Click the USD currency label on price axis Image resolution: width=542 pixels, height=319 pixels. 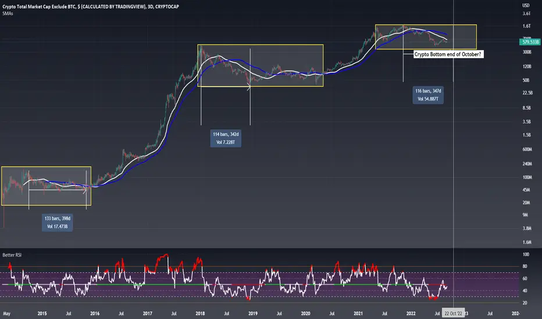(x=526, y=5)
